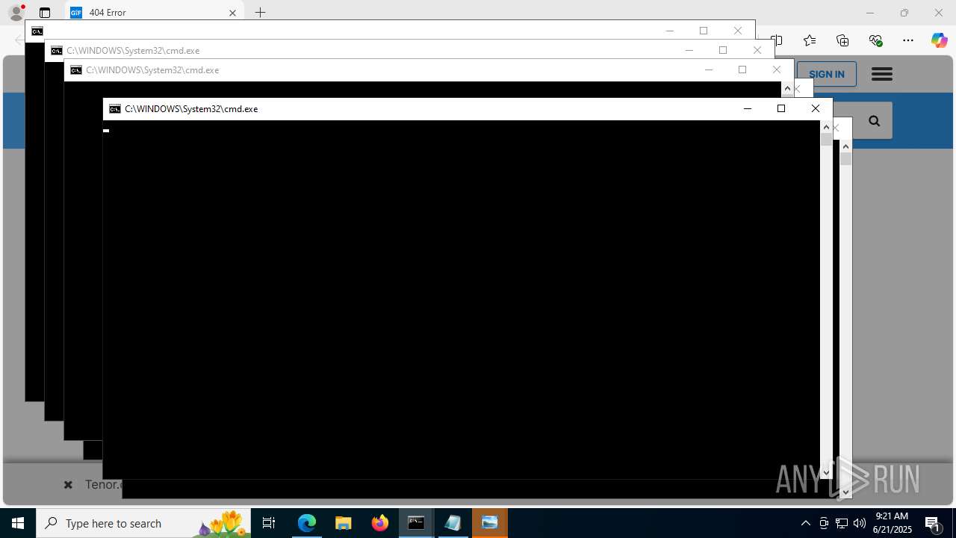The image size is (956, 538).
Task: Minimize the second cmd.exe window
Action: click(x=689, y=51)
